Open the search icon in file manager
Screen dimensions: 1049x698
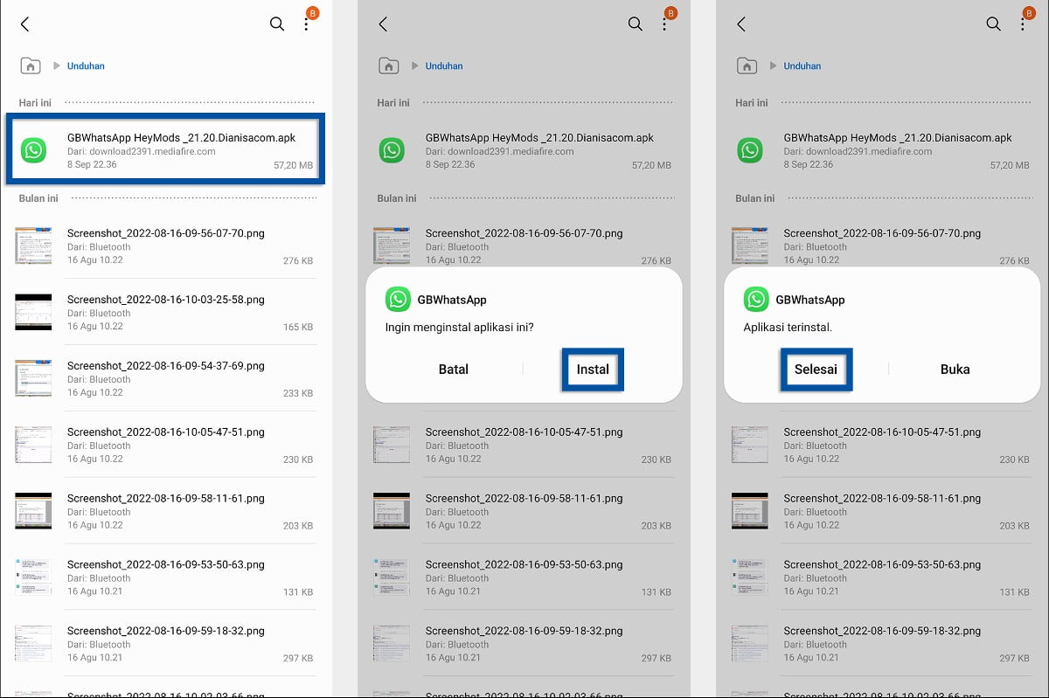click(276, 24)
